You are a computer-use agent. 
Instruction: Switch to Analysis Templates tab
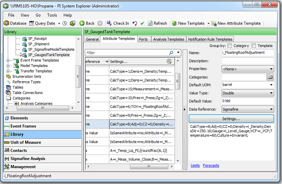point(169,39)
